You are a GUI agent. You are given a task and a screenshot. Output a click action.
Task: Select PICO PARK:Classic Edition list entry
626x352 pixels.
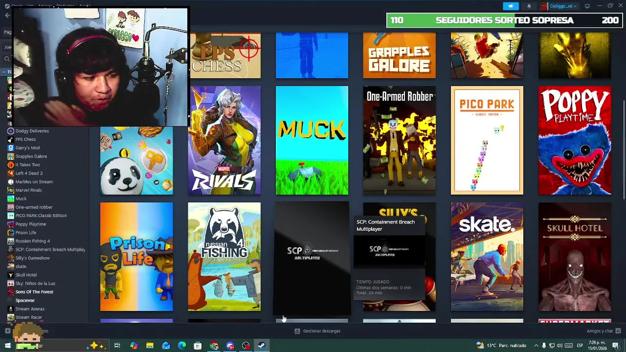(41, 216)
